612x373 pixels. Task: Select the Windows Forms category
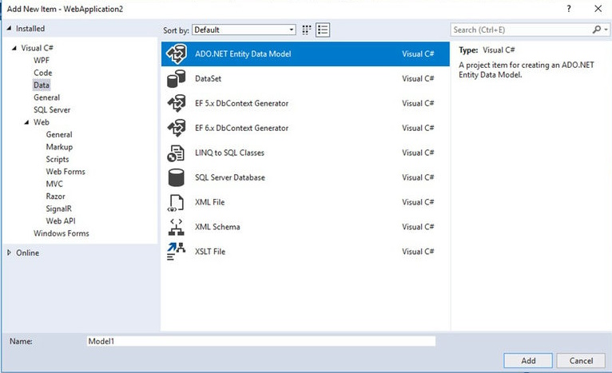point(62,233)
